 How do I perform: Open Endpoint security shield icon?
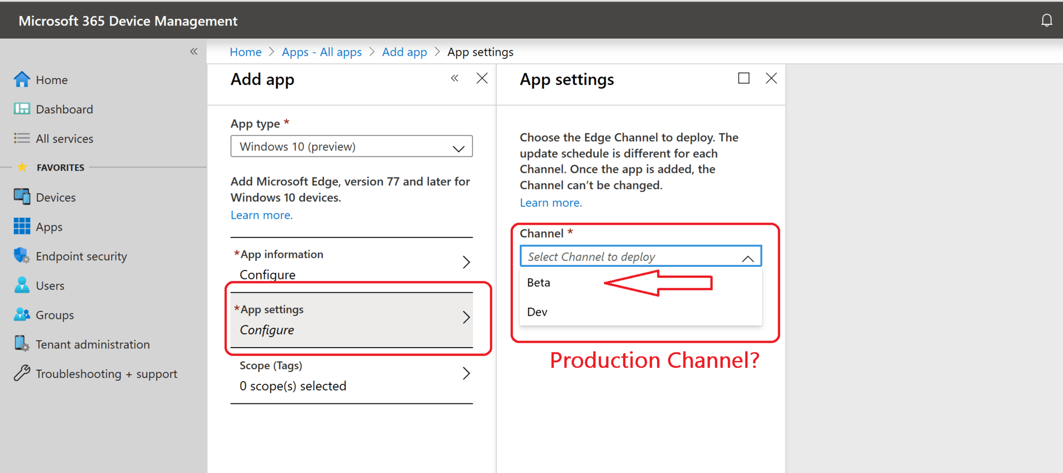(22, 256)
